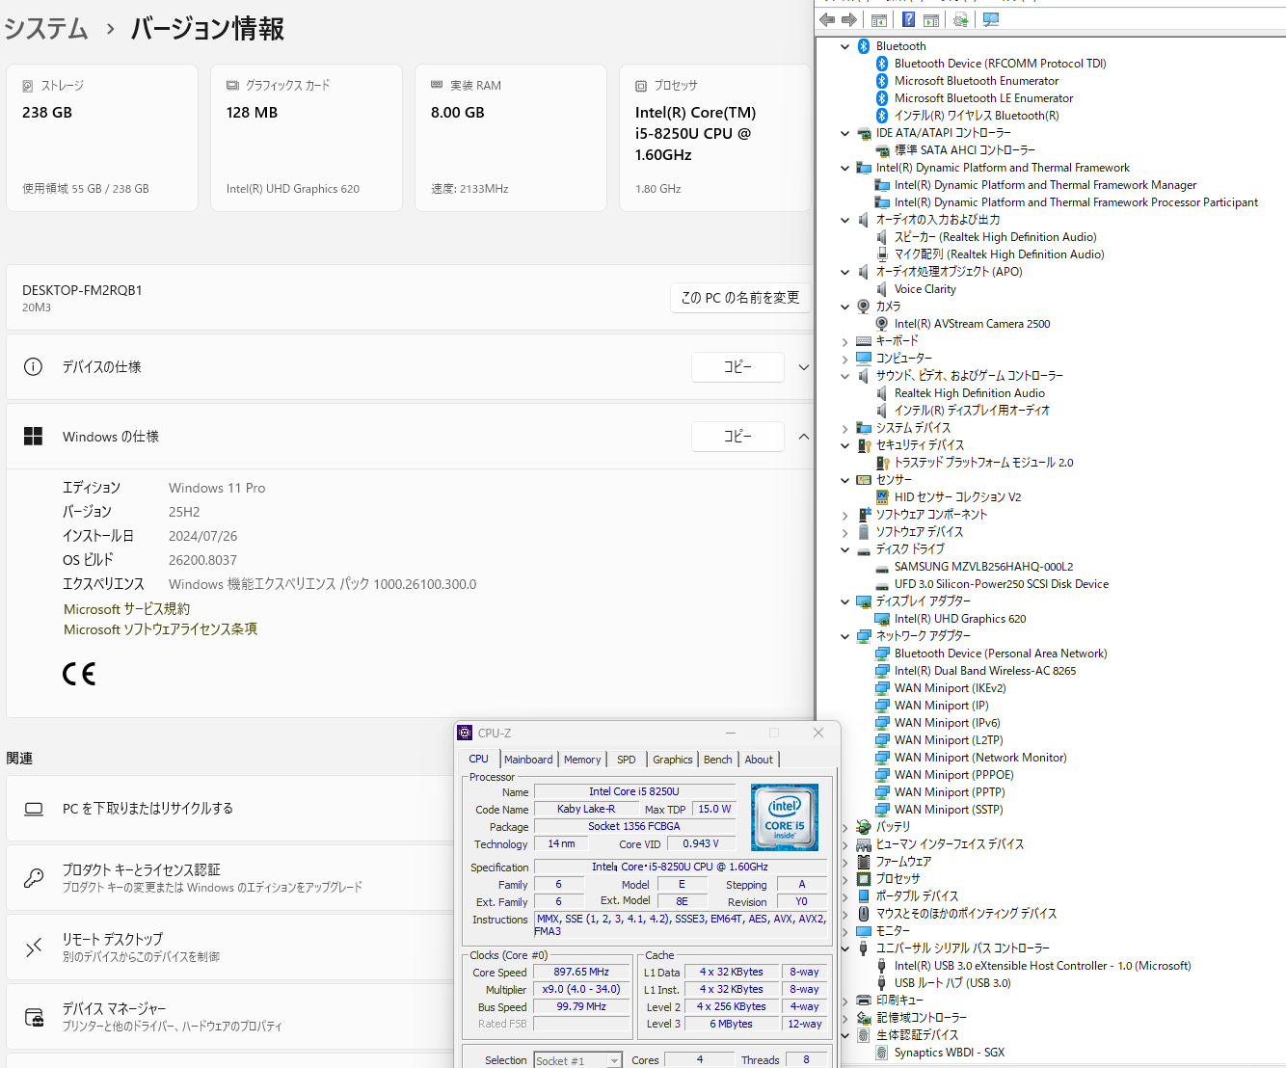Collapse the Windows の仕様 section chevron

[803, 437]
